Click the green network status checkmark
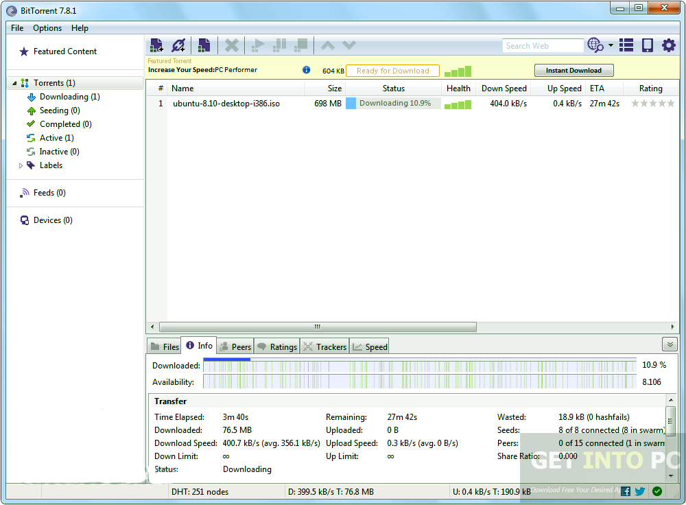The height and width of the screenshot is (505, 686). [657, 491]
